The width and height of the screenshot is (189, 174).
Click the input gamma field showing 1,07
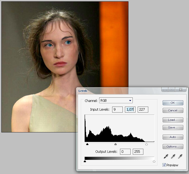point(130,110)
